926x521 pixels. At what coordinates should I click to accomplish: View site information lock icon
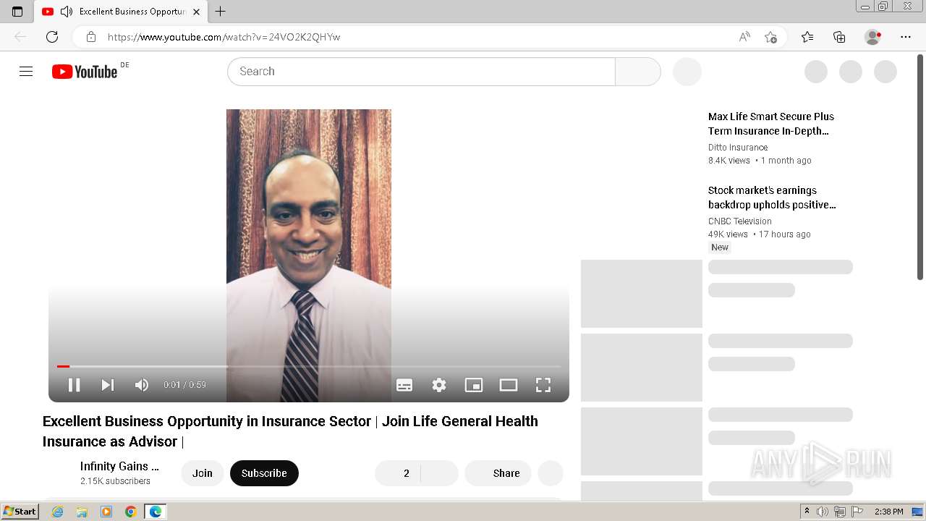[91, 37]
